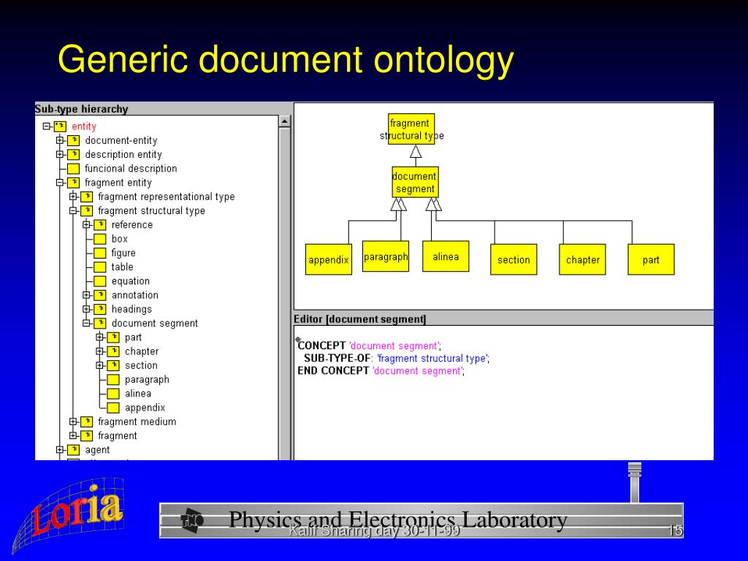Select 'equation' tree label

131,281
